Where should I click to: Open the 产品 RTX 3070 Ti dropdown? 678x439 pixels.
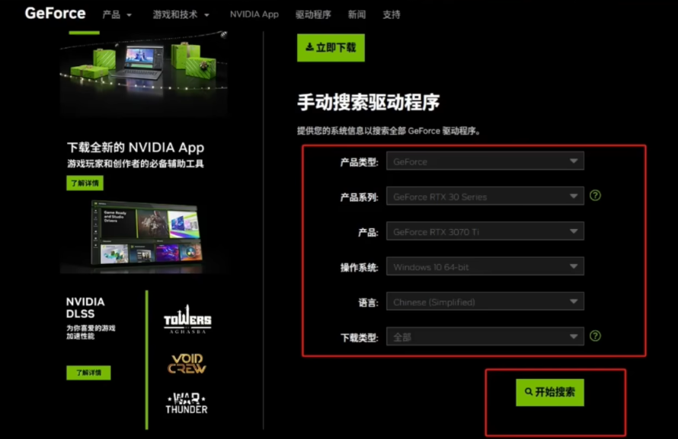485,232
